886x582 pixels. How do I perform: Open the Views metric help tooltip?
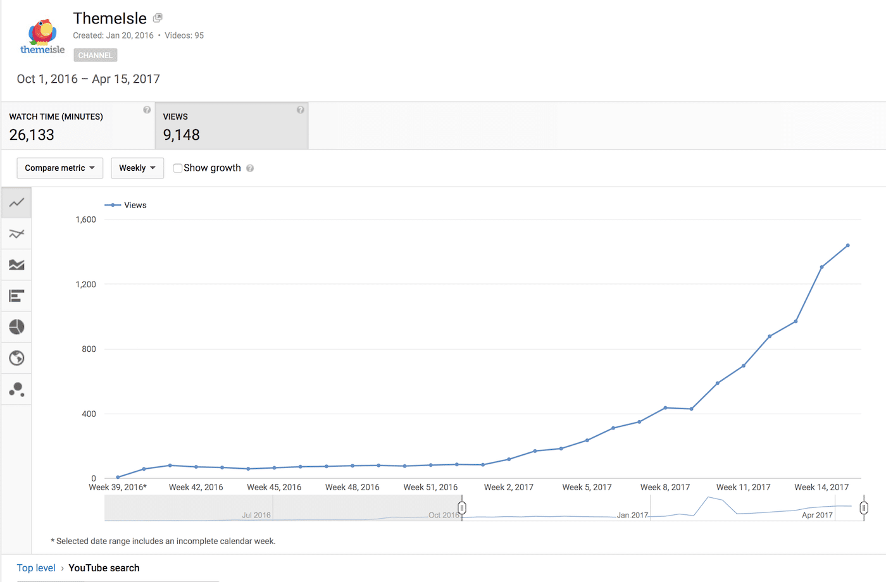[300, 109]
